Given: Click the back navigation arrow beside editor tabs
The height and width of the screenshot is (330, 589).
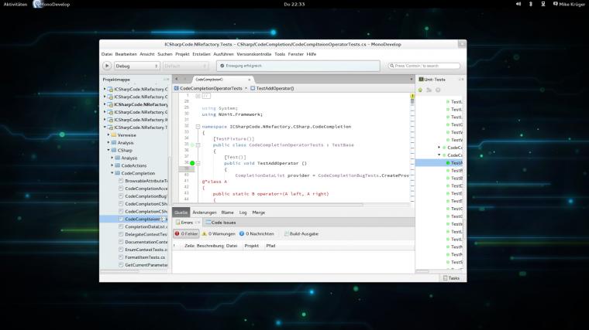Looking at the screenshot, I should pyautogui.click(x=177, y=79).
